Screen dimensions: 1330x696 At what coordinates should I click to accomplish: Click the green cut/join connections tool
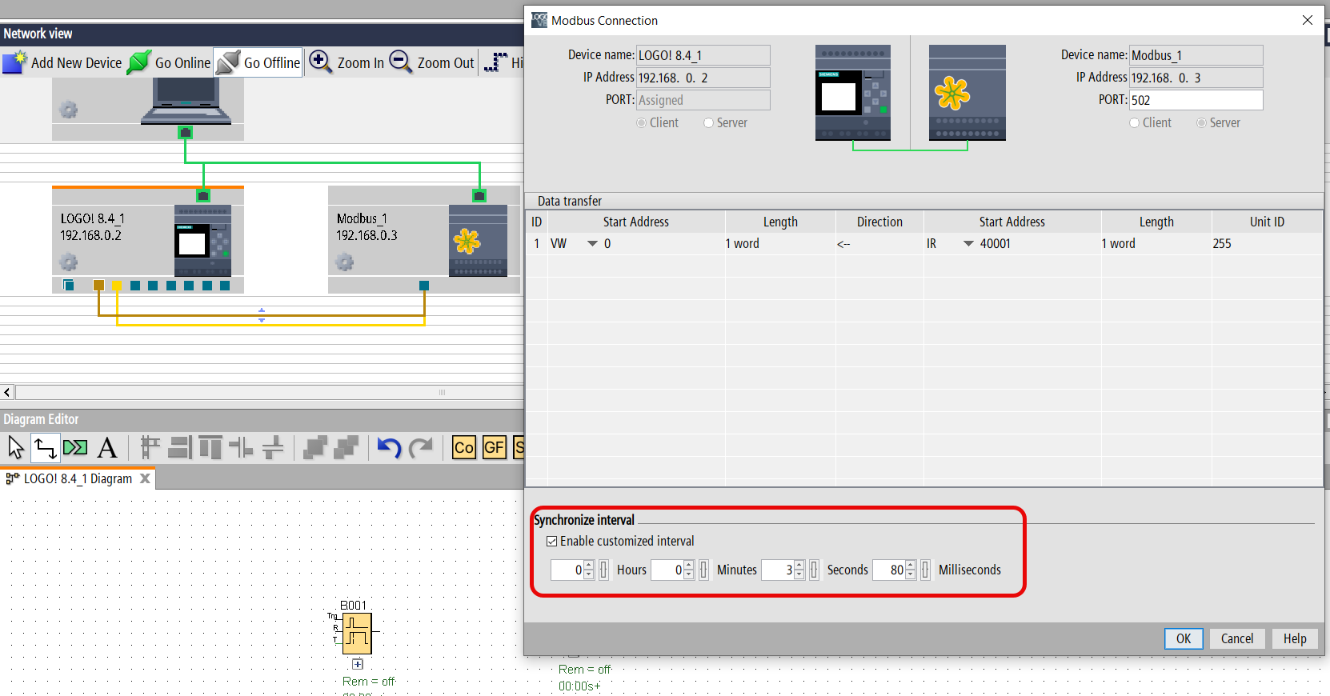tap(76, 448)
